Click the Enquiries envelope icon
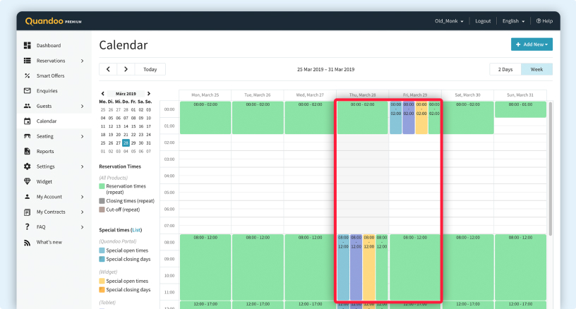The height and width of the screenshot is (309, 576). pyautogui.click(x=28, y=90)
